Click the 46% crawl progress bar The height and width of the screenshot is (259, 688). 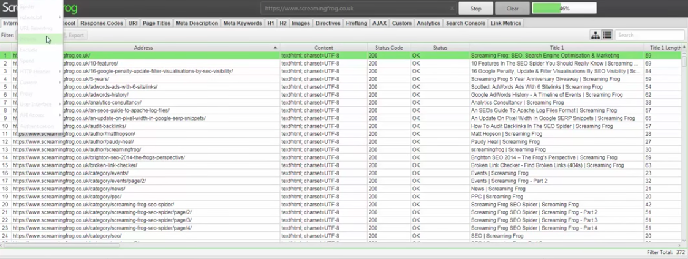[x=564, y=9]
